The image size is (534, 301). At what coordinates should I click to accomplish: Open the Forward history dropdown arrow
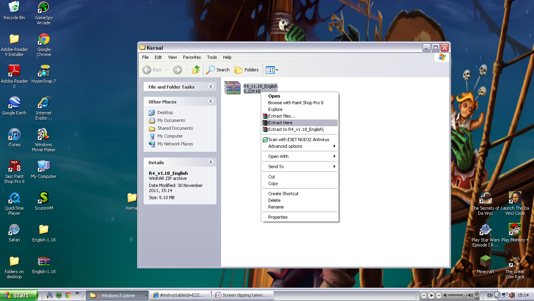pos(187,70)
